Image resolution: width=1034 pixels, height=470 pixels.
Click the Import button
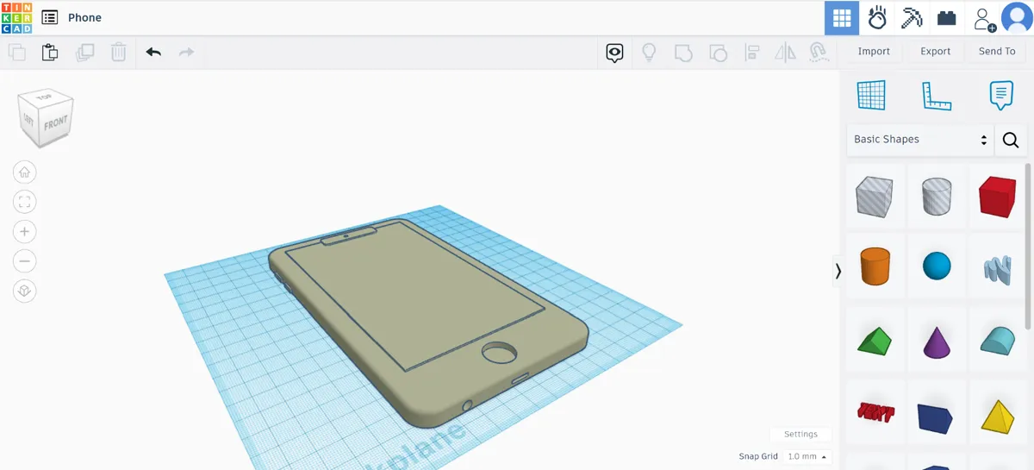pyautogui.click(x=874, y=52)
